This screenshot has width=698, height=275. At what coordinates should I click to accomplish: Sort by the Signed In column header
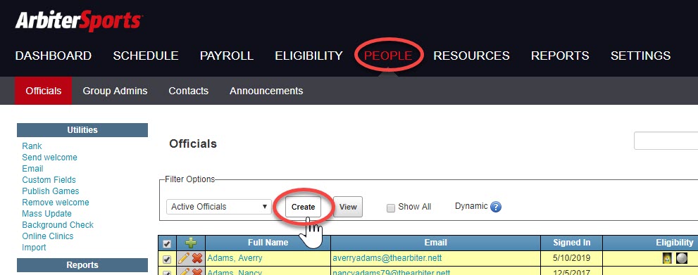click(572, 243)
